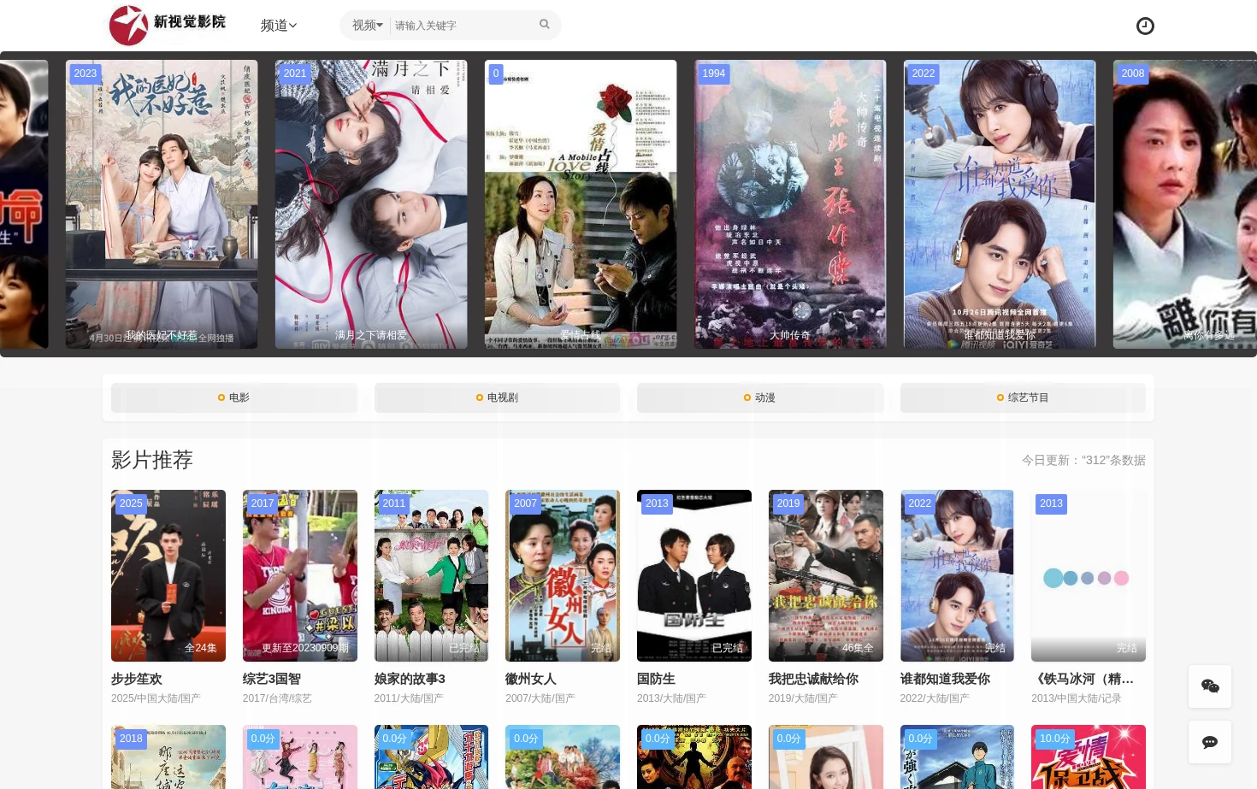Open the 谁都知道我爱你 carousel poster
The height and width of the screenshot is (789, 1257).
click(x=1000, y=204)
